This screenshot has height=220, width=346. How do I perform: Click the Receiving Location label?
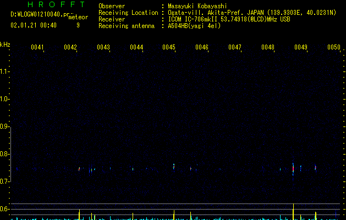[x=128, y=13]
